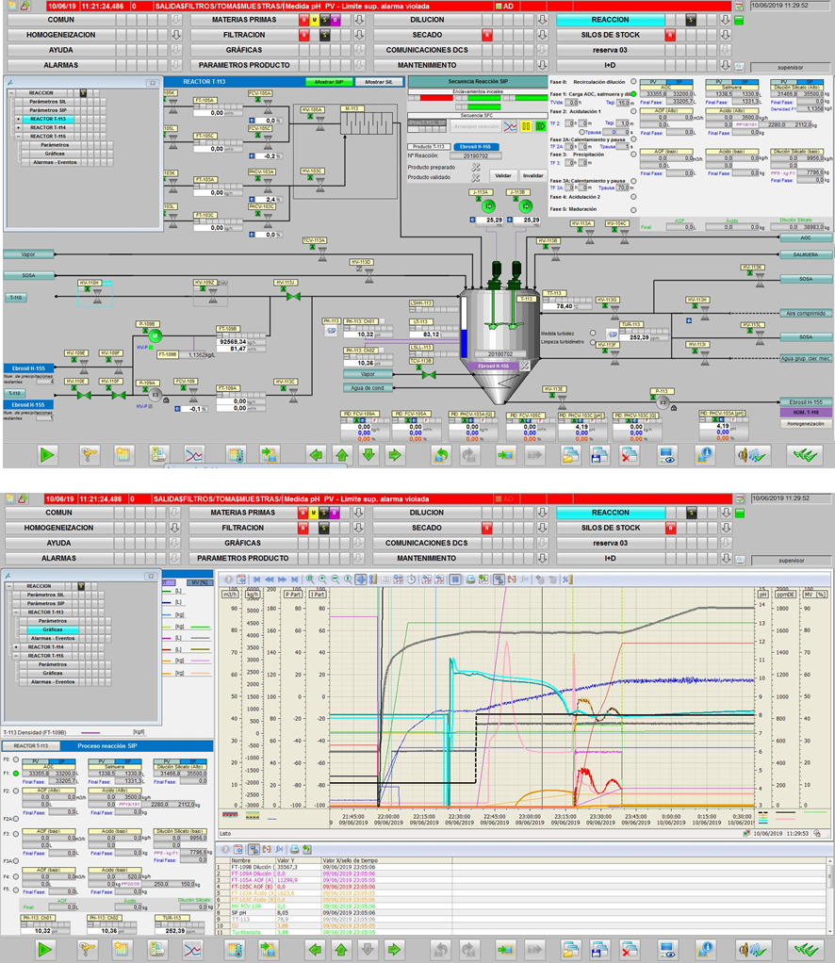
Task: Select F2 radio in Proceso reacción SIP panel
Action: coord(16,791)
